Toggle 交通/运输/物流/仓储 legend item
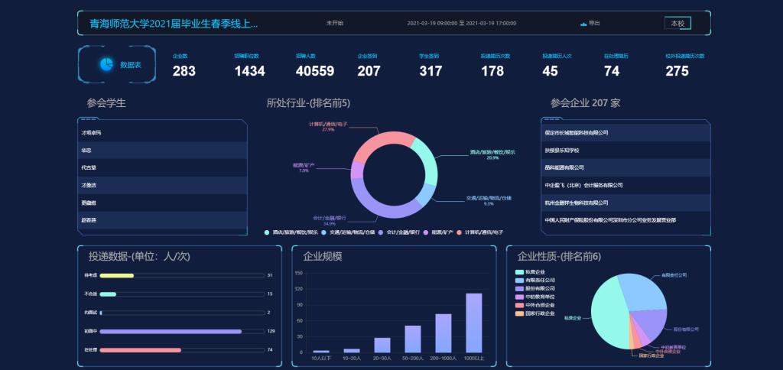Screen dimensions: 783x370 coord(324,232)
